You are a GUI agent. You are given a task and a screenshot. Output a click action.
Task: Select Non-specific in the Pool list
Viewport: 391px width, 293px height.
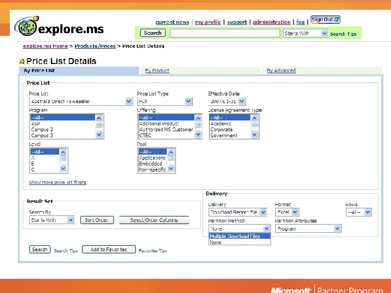(x=153, y=170)
